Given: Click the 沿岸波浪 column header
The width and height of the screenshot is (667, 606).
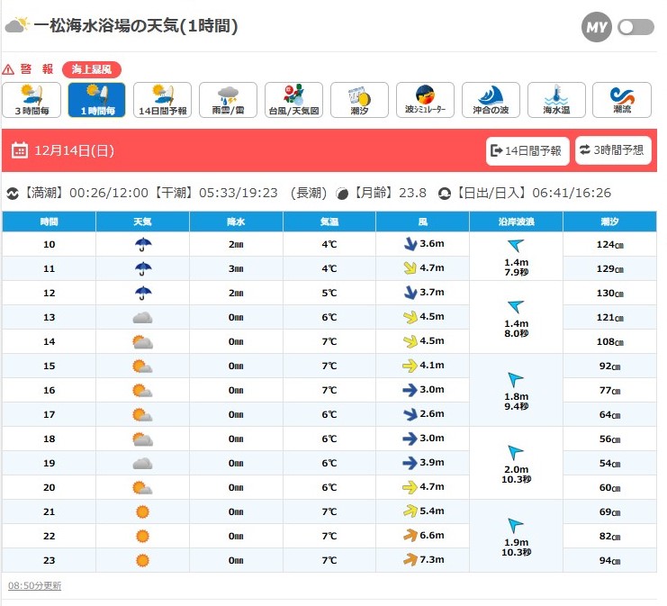Looking at the screenshot, I should coord(516,221).
